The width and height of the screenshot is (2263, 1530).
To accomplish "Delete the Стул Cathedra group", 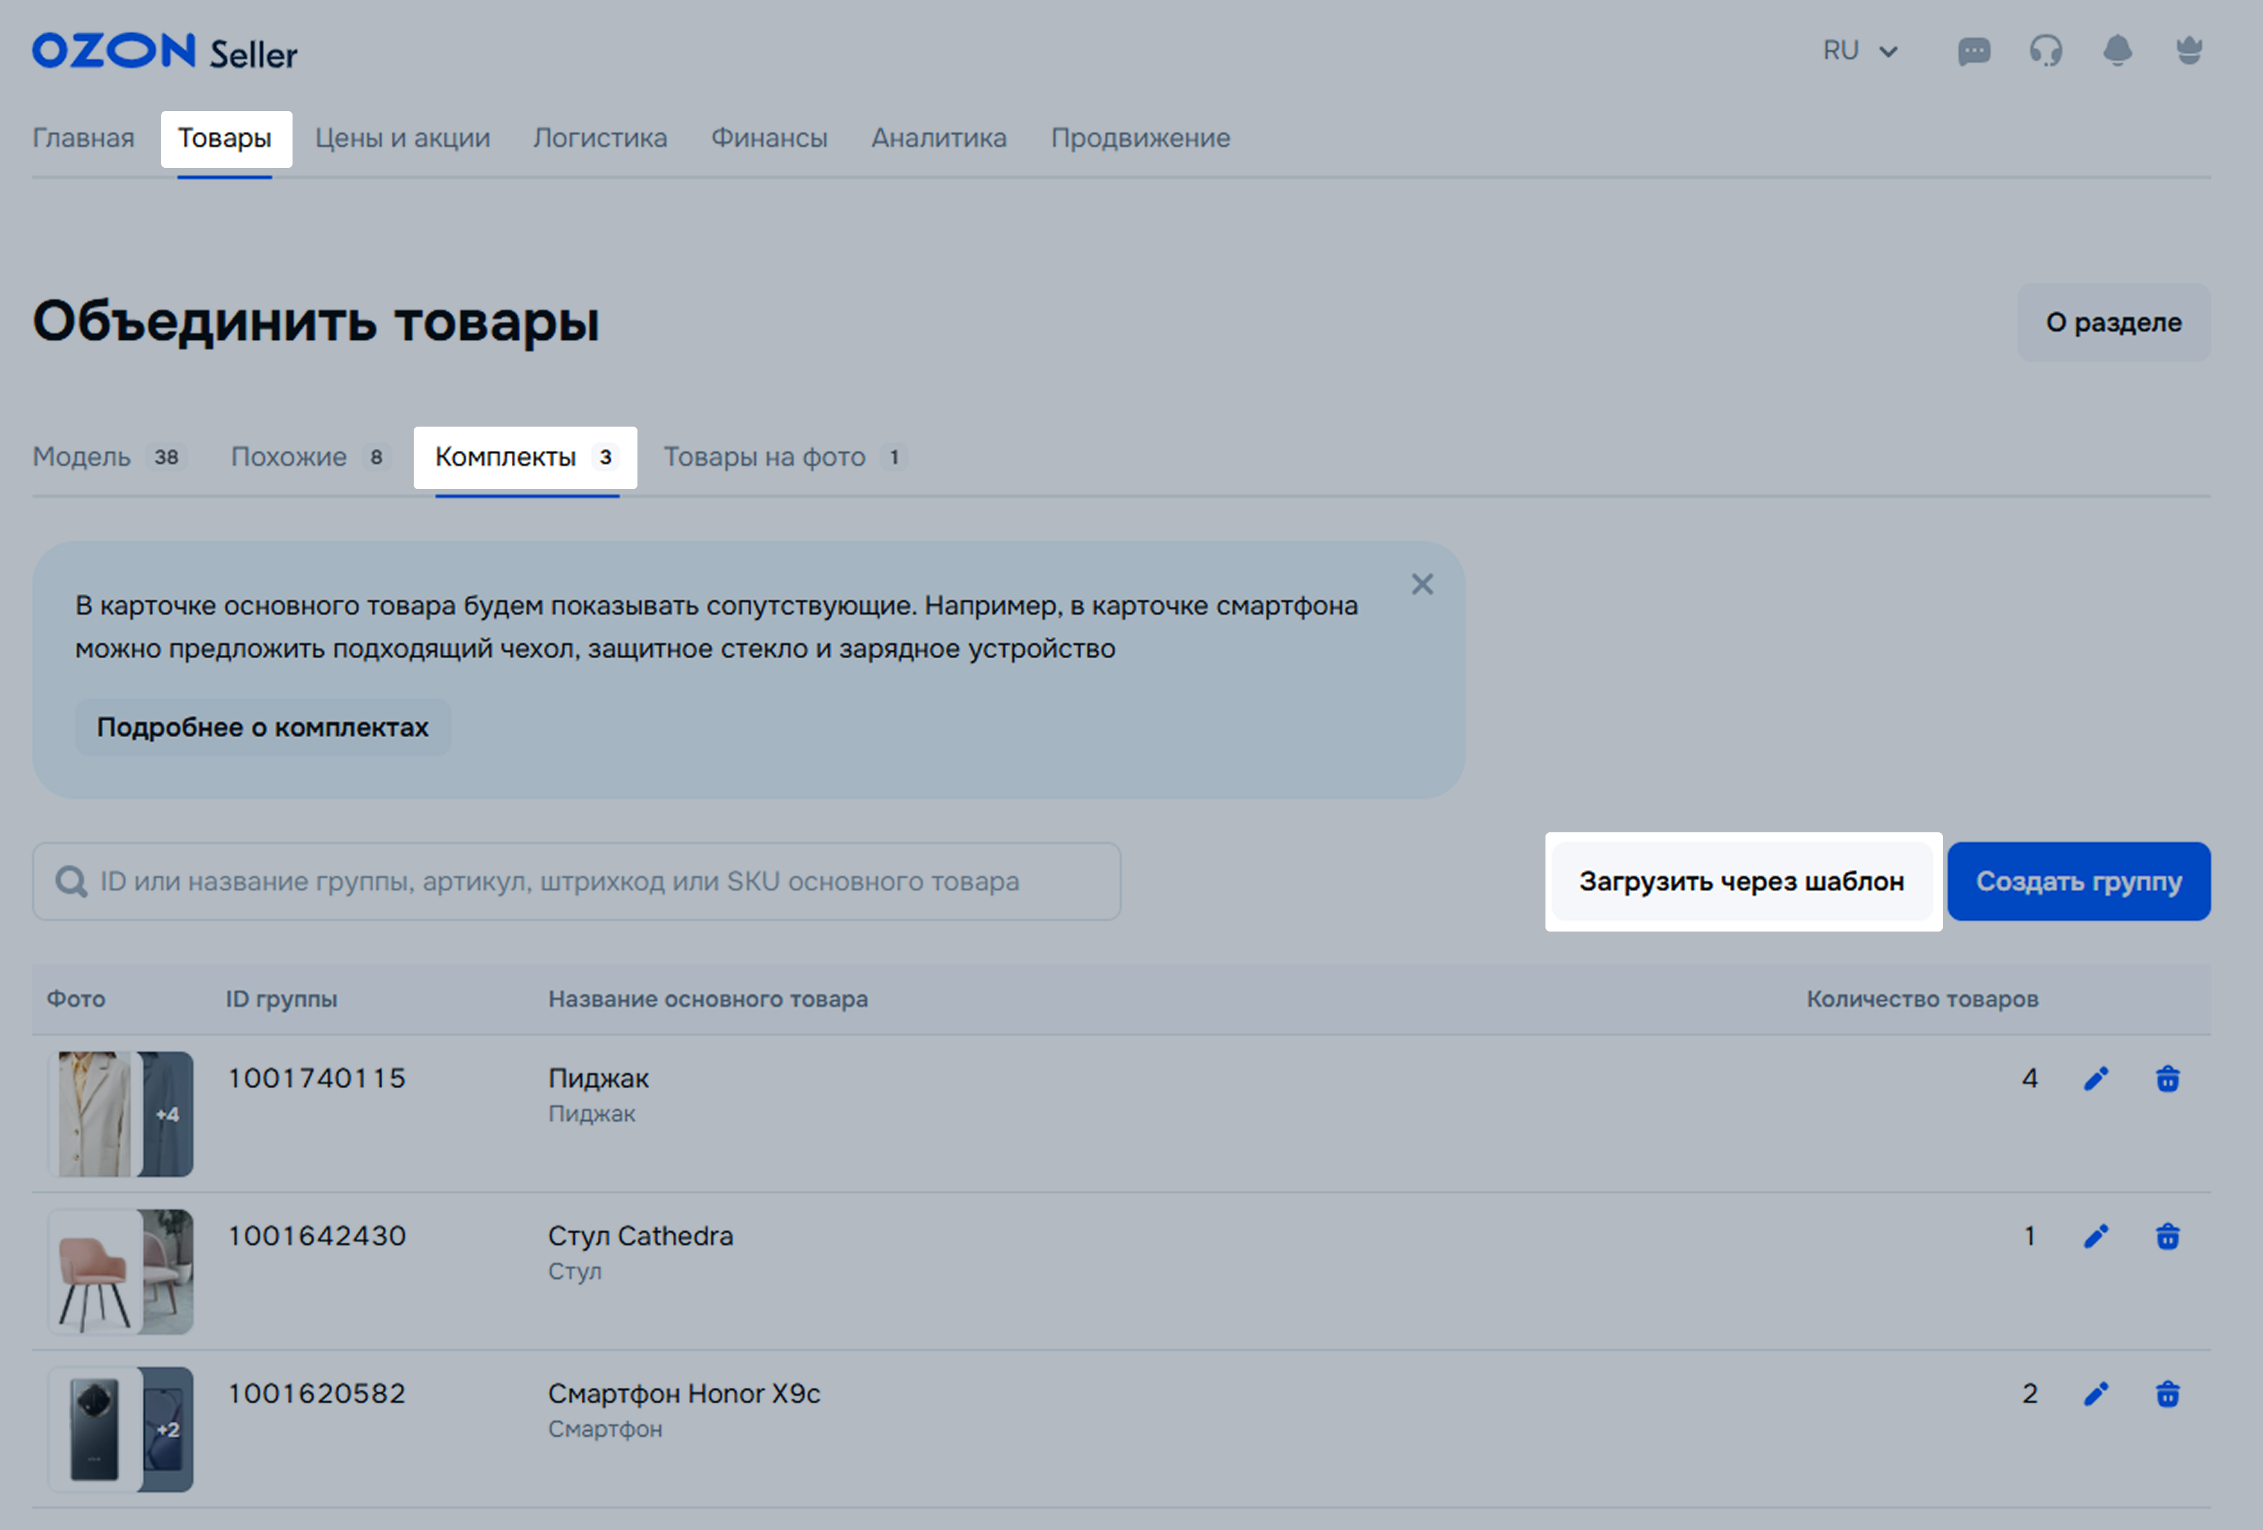I will pyautogui.click(x=2168, y=1236).
